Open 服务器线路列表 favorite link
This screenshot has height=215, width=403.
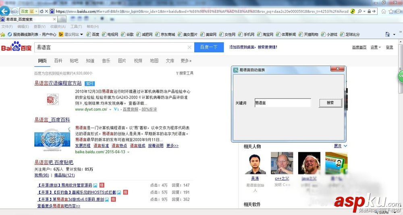click(x=32, y=34)
